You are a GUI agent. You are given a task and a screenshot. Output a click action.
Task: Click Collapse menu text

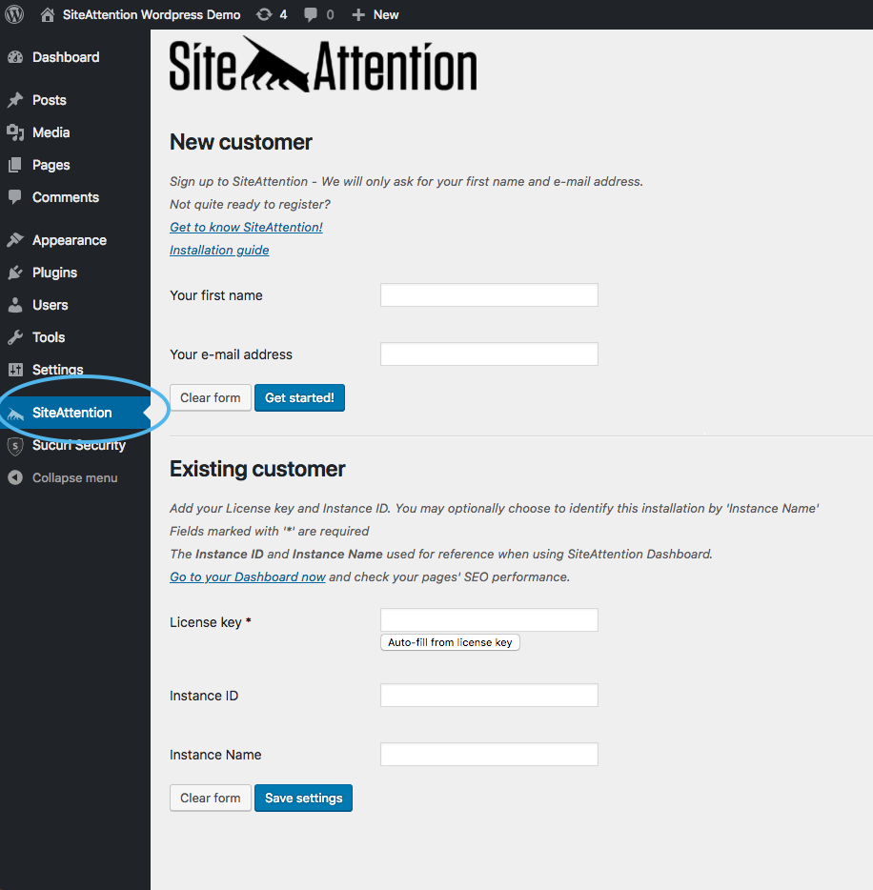click(75, 478)
